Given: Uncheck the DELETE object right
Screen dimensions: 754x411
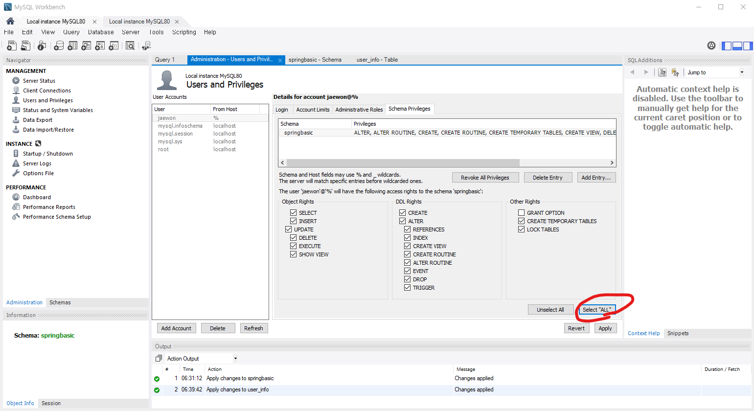Looking at the screenshot, I should click(294, 238).
